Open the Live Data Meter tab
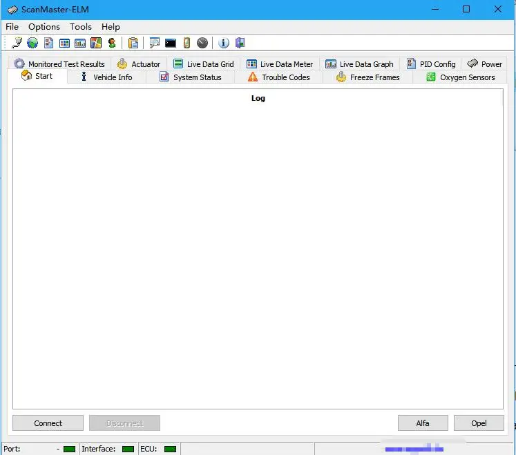The height and width of the screenshot is (455, 516). (x=280, y=64)
